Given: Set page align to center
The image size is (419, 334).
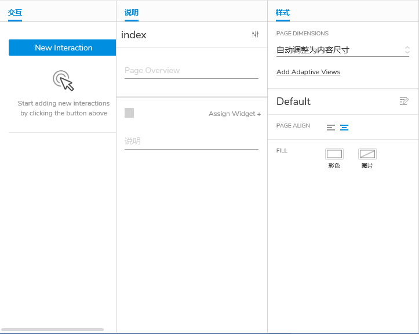Looking at the screenshot, I should pyautogui.click(x=344, y=128).
